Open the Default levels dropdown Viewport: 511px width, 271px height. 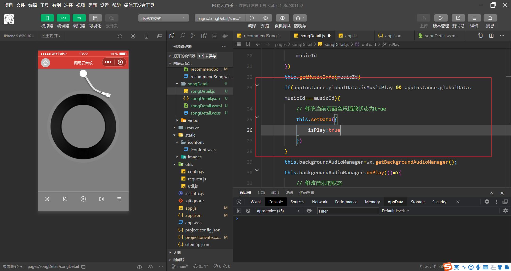click(395, 211)
